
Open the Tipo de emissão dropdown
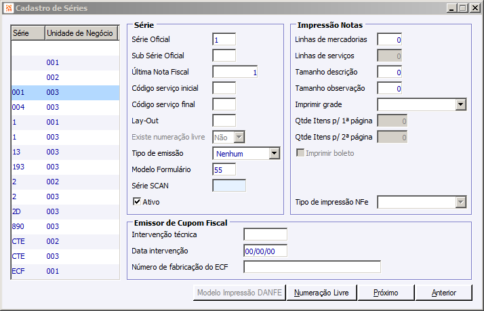tap(274, 154)
